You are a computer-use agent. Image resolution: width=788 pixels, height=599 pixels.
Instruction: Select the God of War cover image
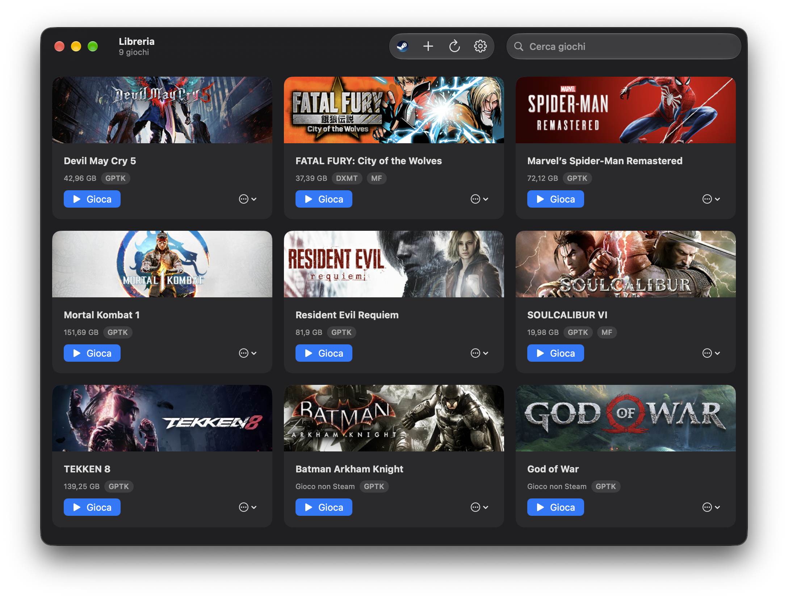(x=626, y=418)
